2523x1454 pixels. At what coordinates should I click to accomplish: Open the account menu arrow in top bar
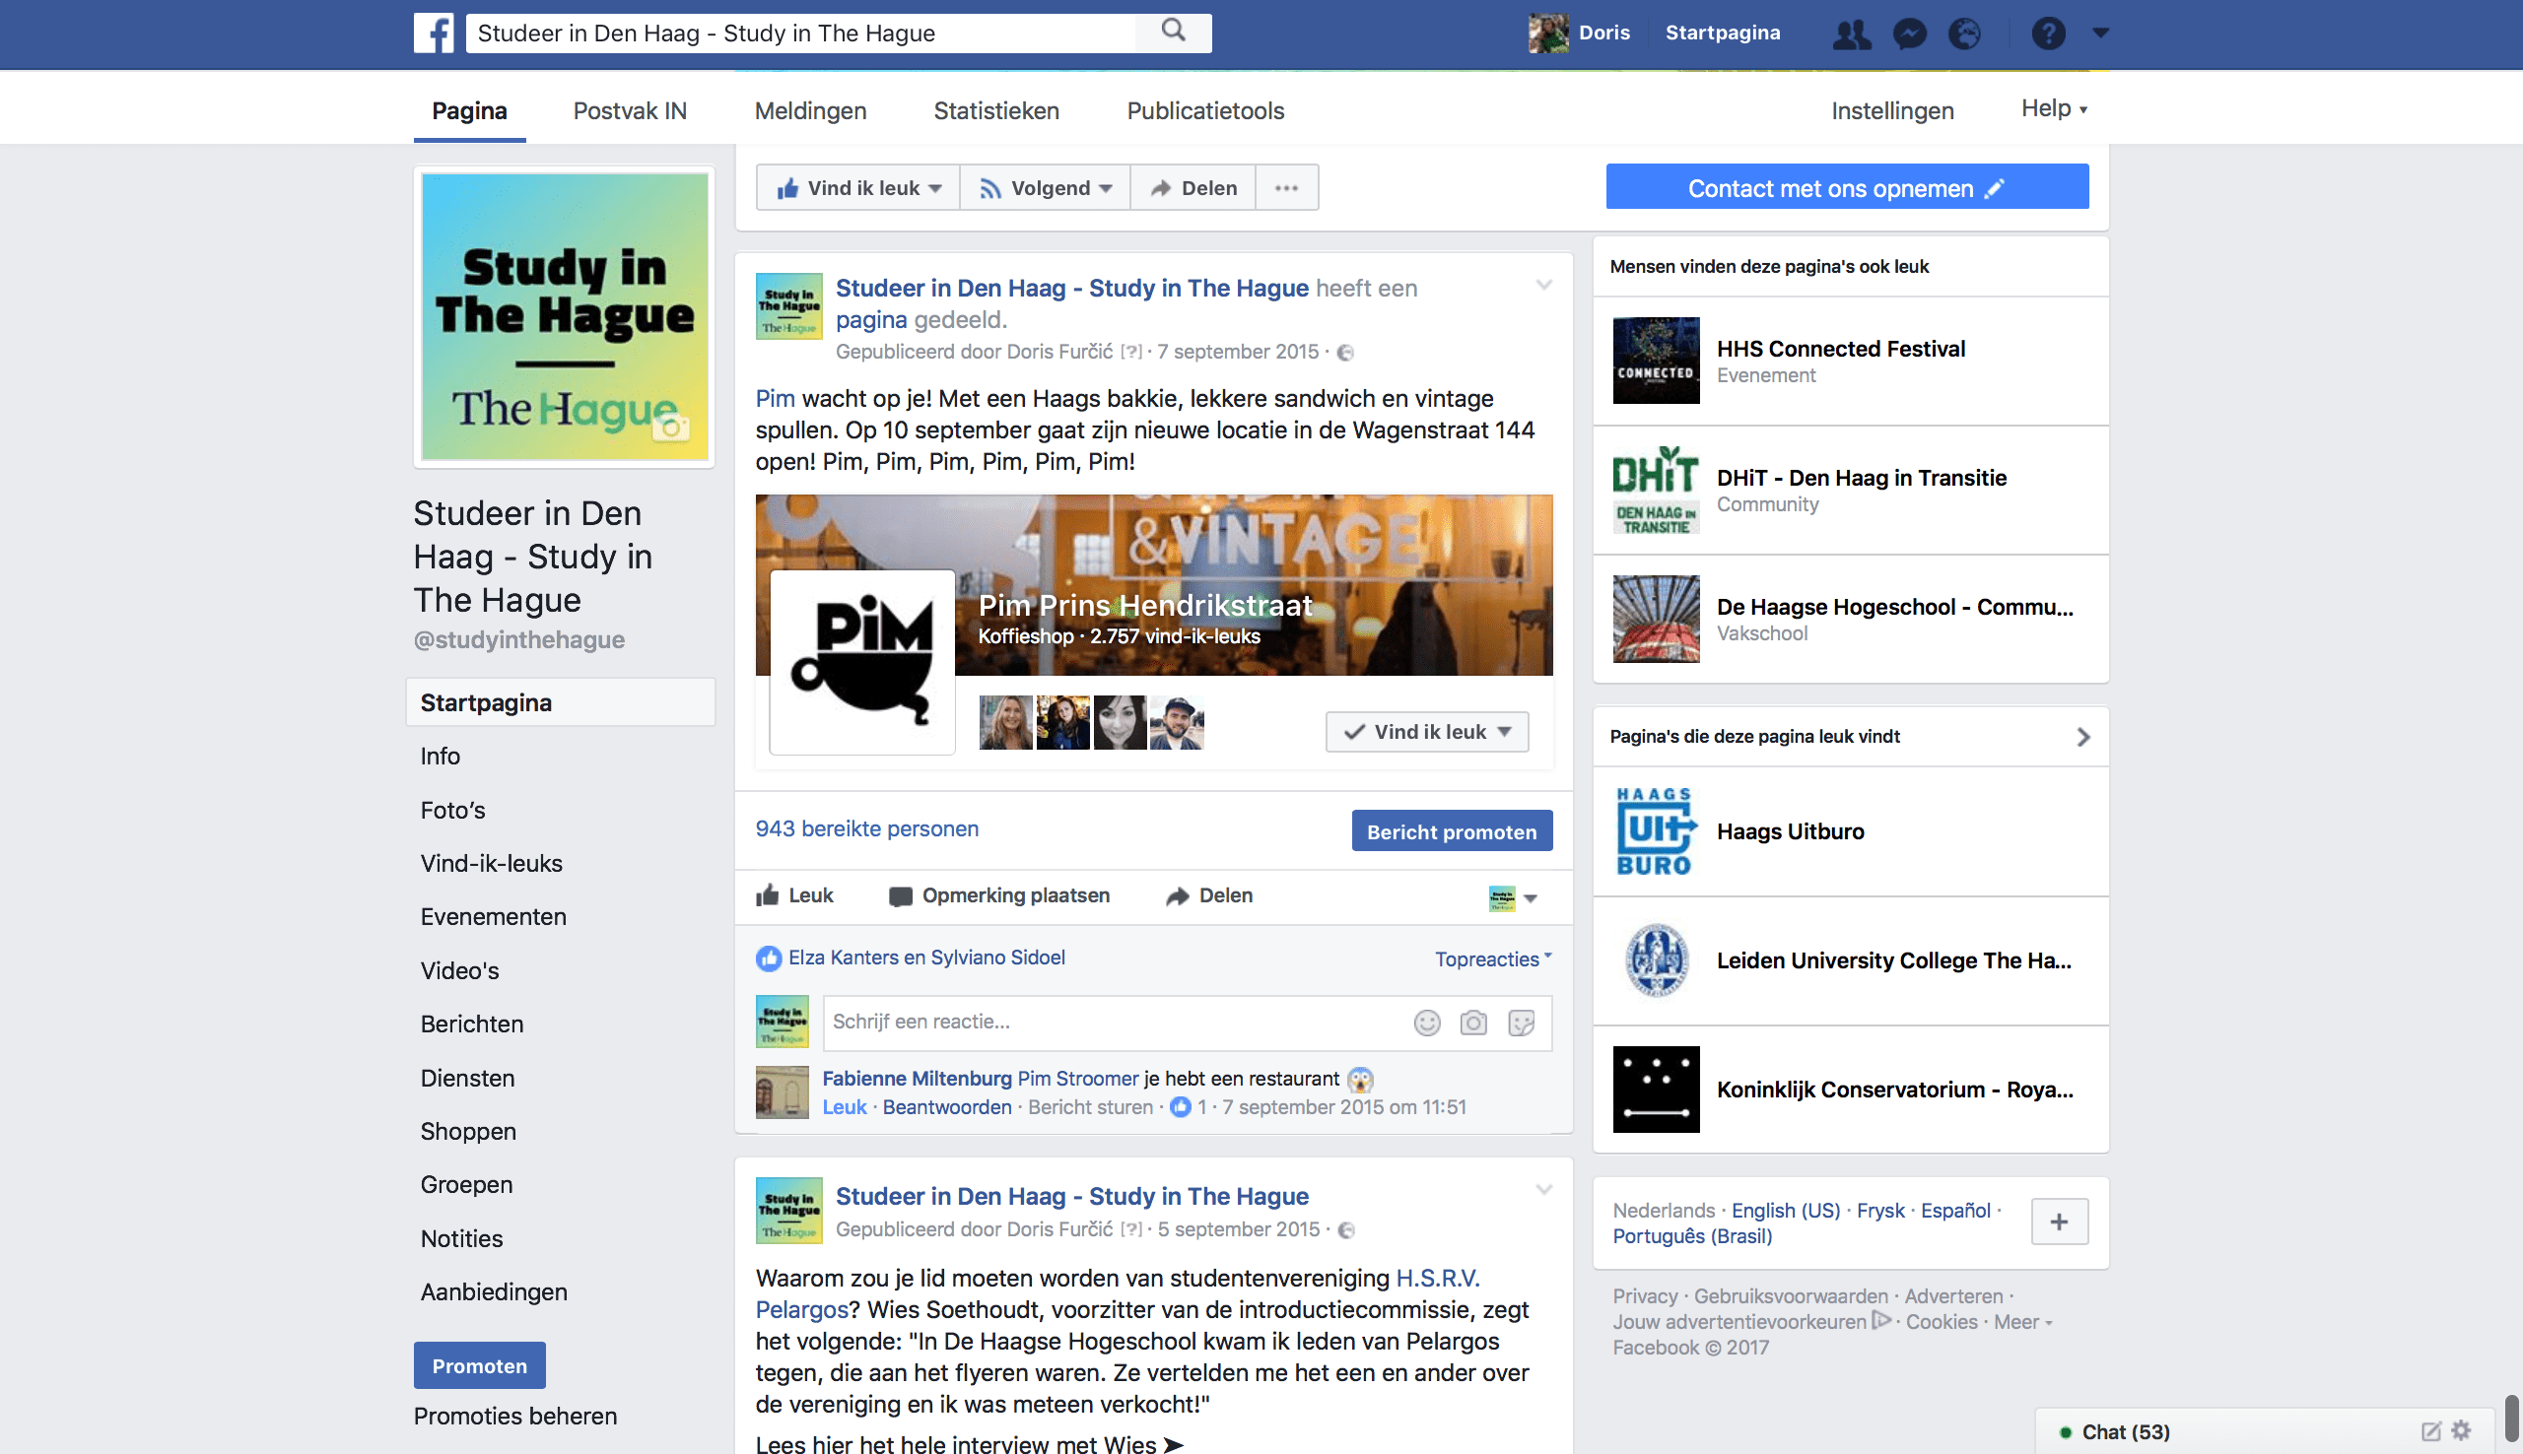click(2100, 33)
